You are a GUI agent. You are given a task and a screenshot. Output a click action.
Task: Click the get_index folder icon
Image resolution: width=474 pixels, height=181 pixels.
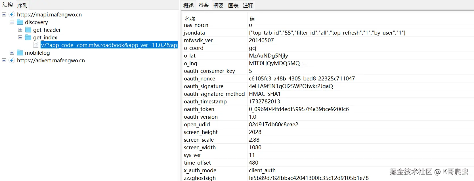(x=28, y=37)
